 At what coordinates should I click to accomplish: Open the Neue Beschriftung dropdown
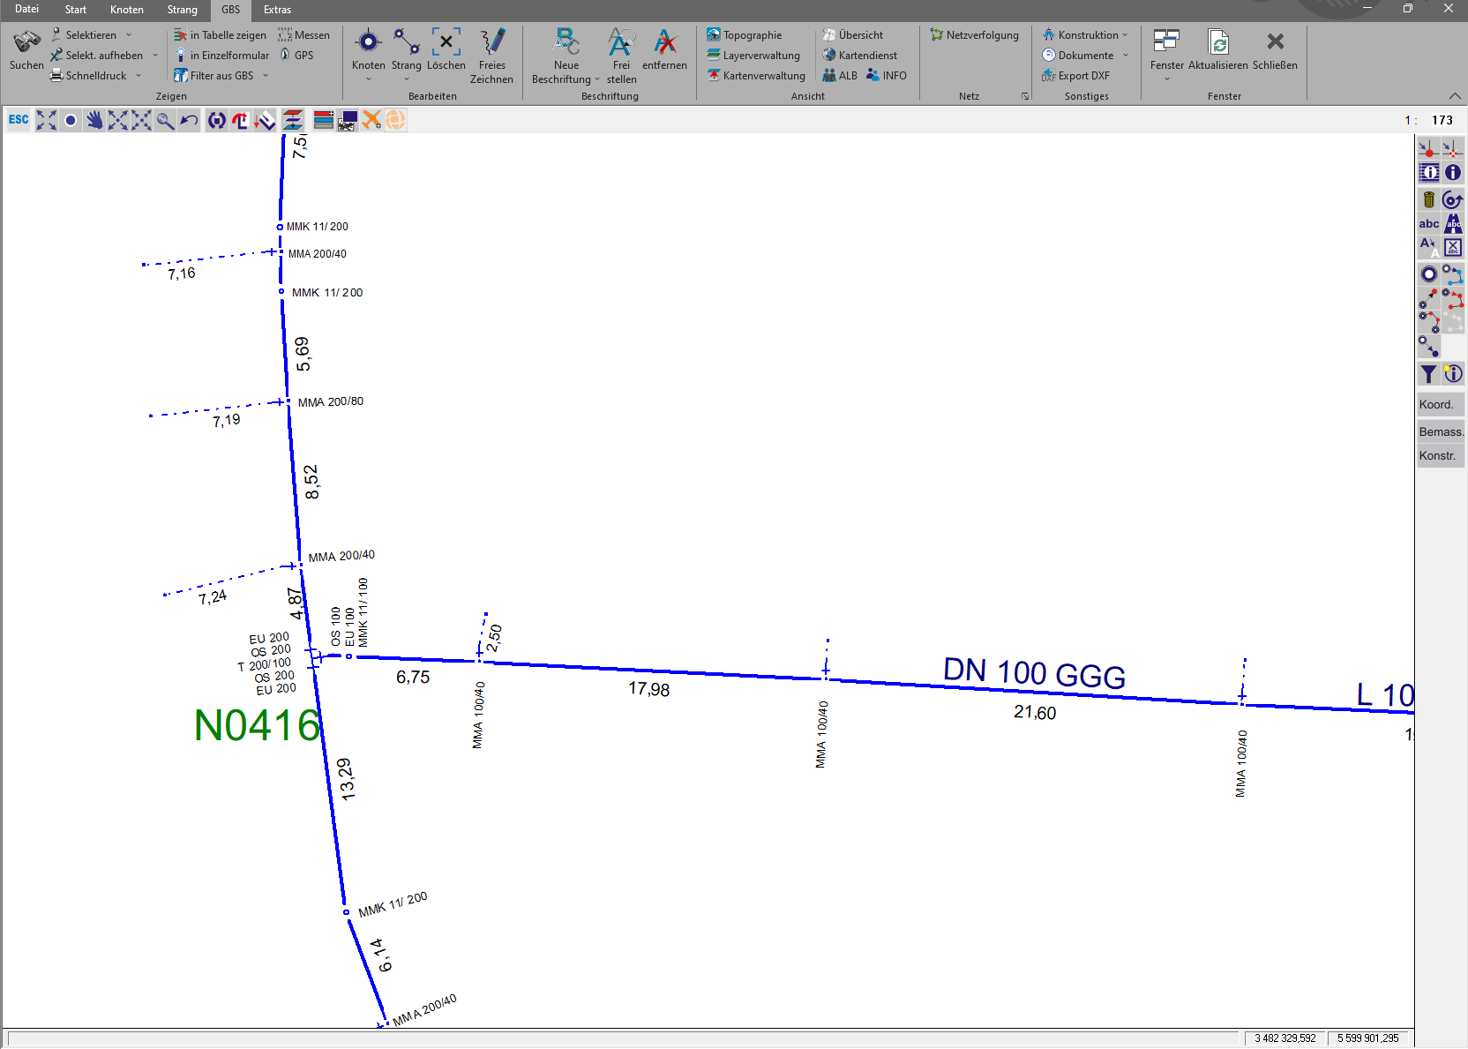[597, 79]
